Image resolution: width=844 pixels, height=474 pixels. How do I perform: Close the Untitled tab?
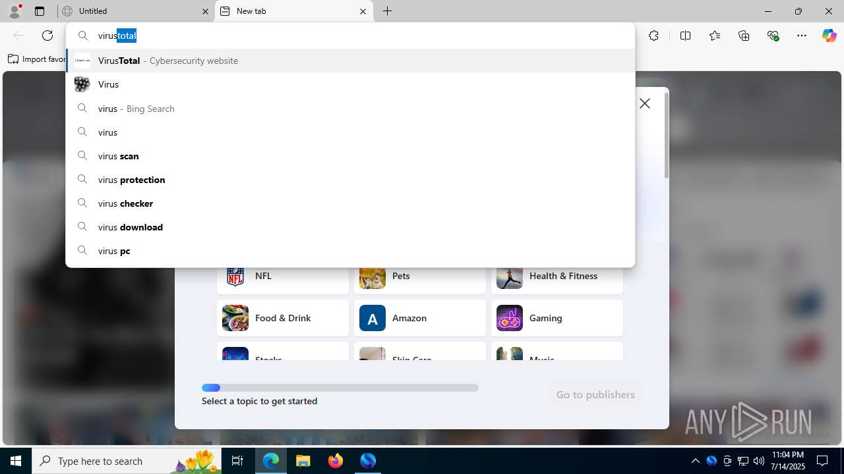click(x=205, y=11)
